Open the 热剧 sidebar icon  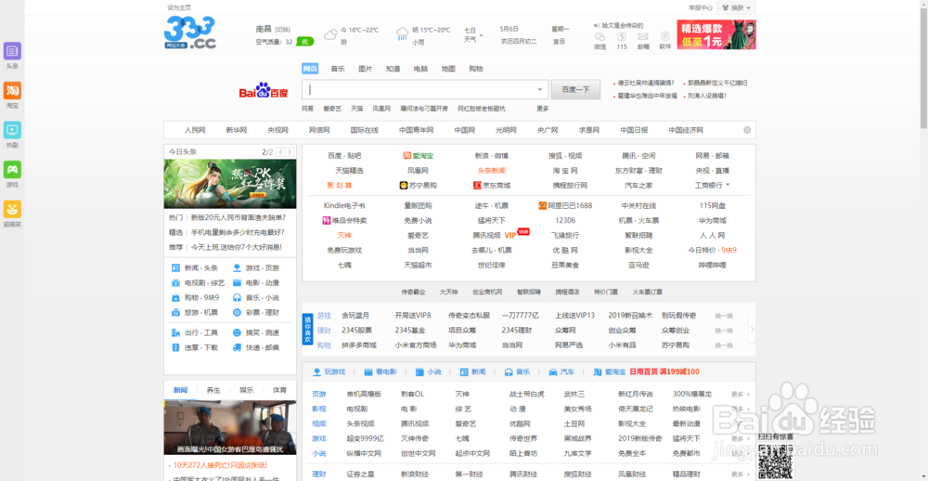(x=12, y=130)
